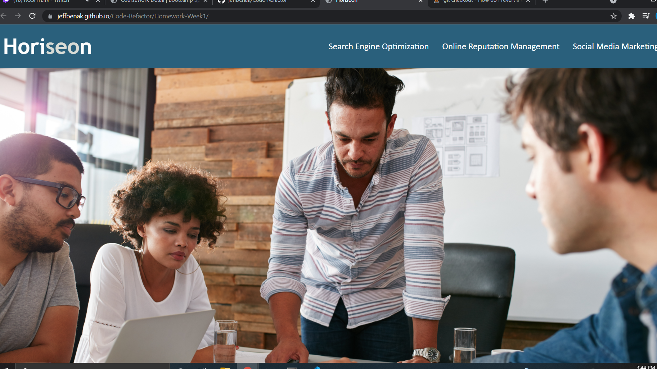Click the browser back arrow
657x369 pixels.
pos(4,16)
